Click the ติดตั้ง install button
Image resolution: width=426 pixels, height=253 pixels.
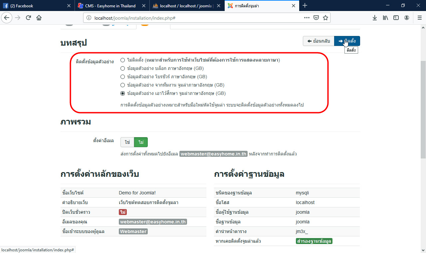click(x=347, y=41)
